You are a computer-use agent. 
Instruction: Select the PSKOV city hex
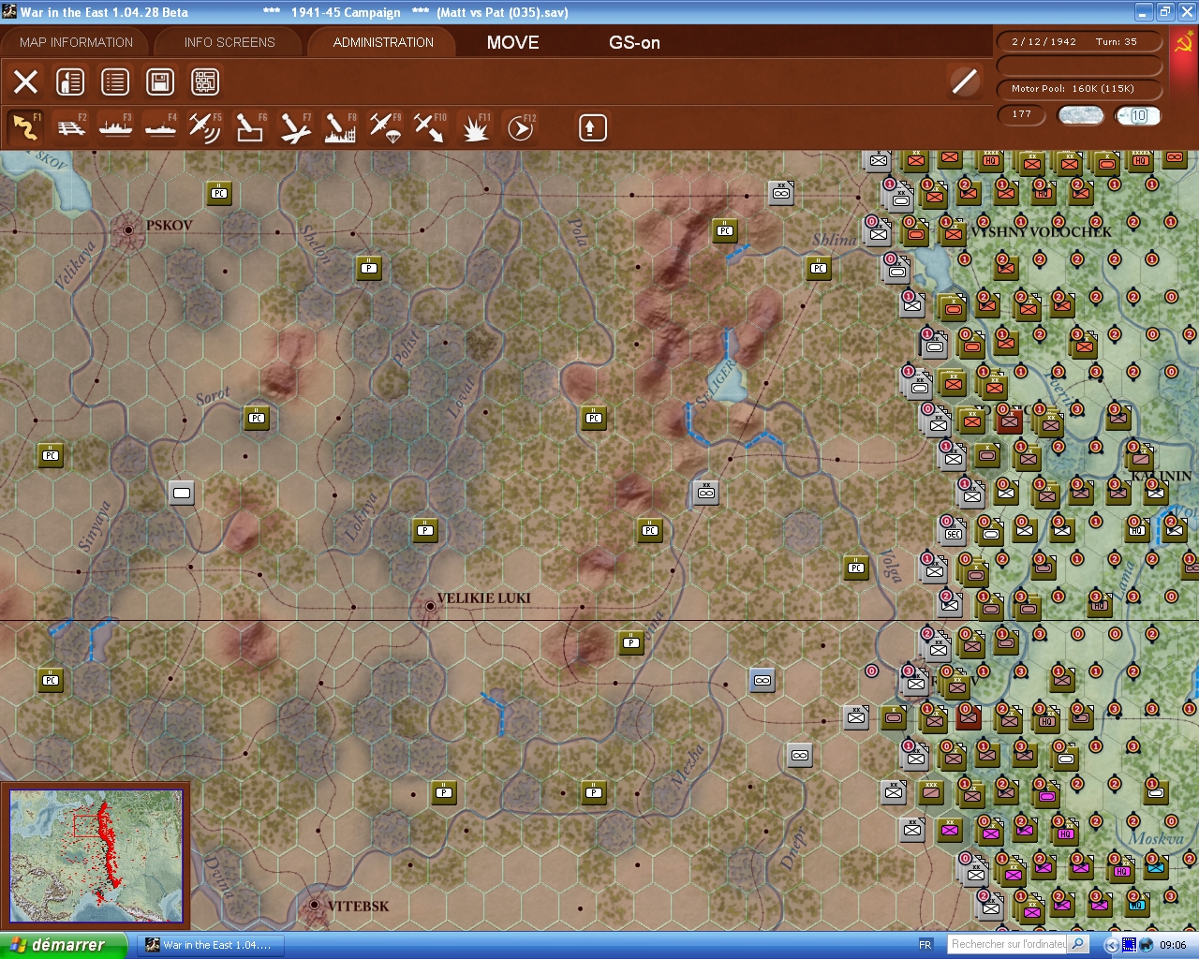(128, 229)
